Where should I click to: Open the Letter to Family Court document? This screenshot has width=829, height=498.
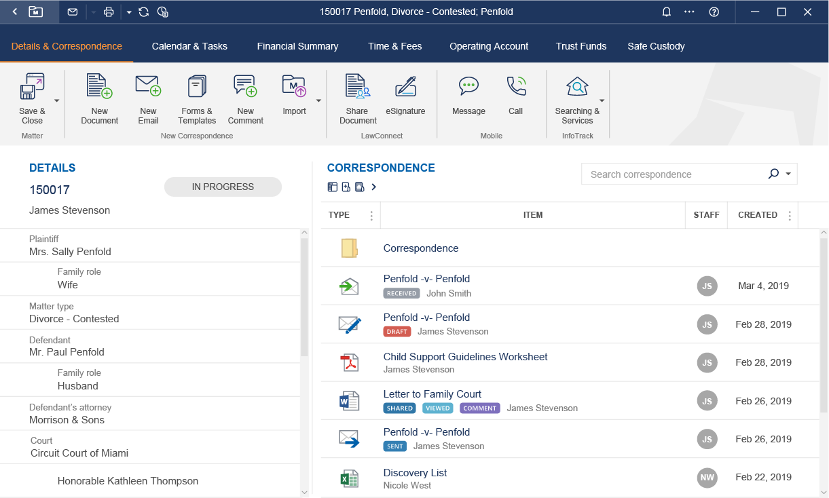(432, 394)
